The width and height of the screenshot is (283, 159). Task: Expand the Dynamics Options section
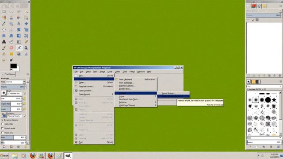2,120
